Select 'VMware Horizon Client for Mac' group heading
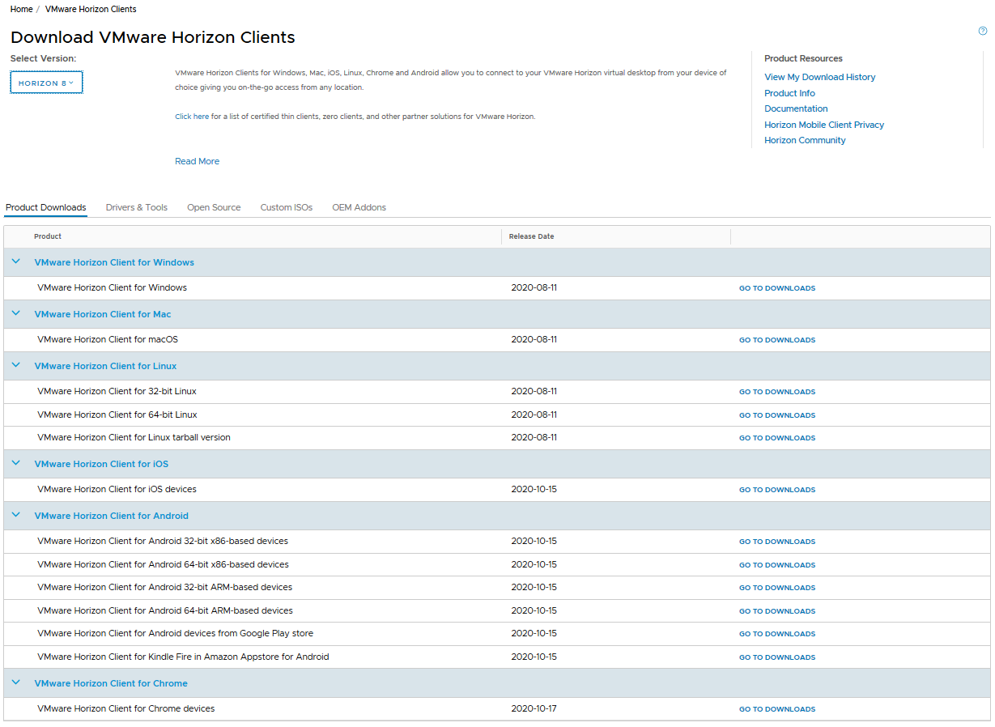This screenshot has height=727, width=995. point(103,314)
